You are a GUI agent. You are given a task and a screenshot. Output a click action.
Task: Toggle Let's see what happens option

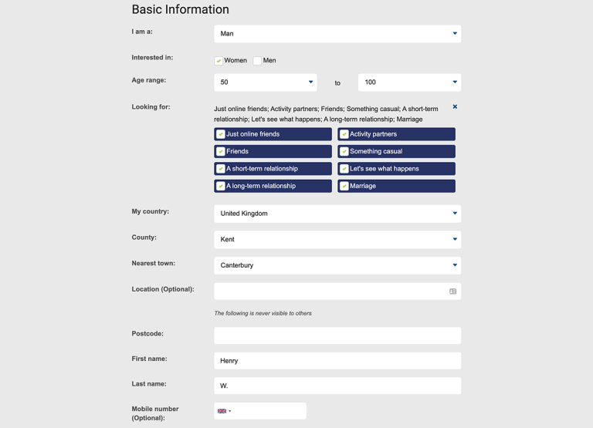pos(396,169)
